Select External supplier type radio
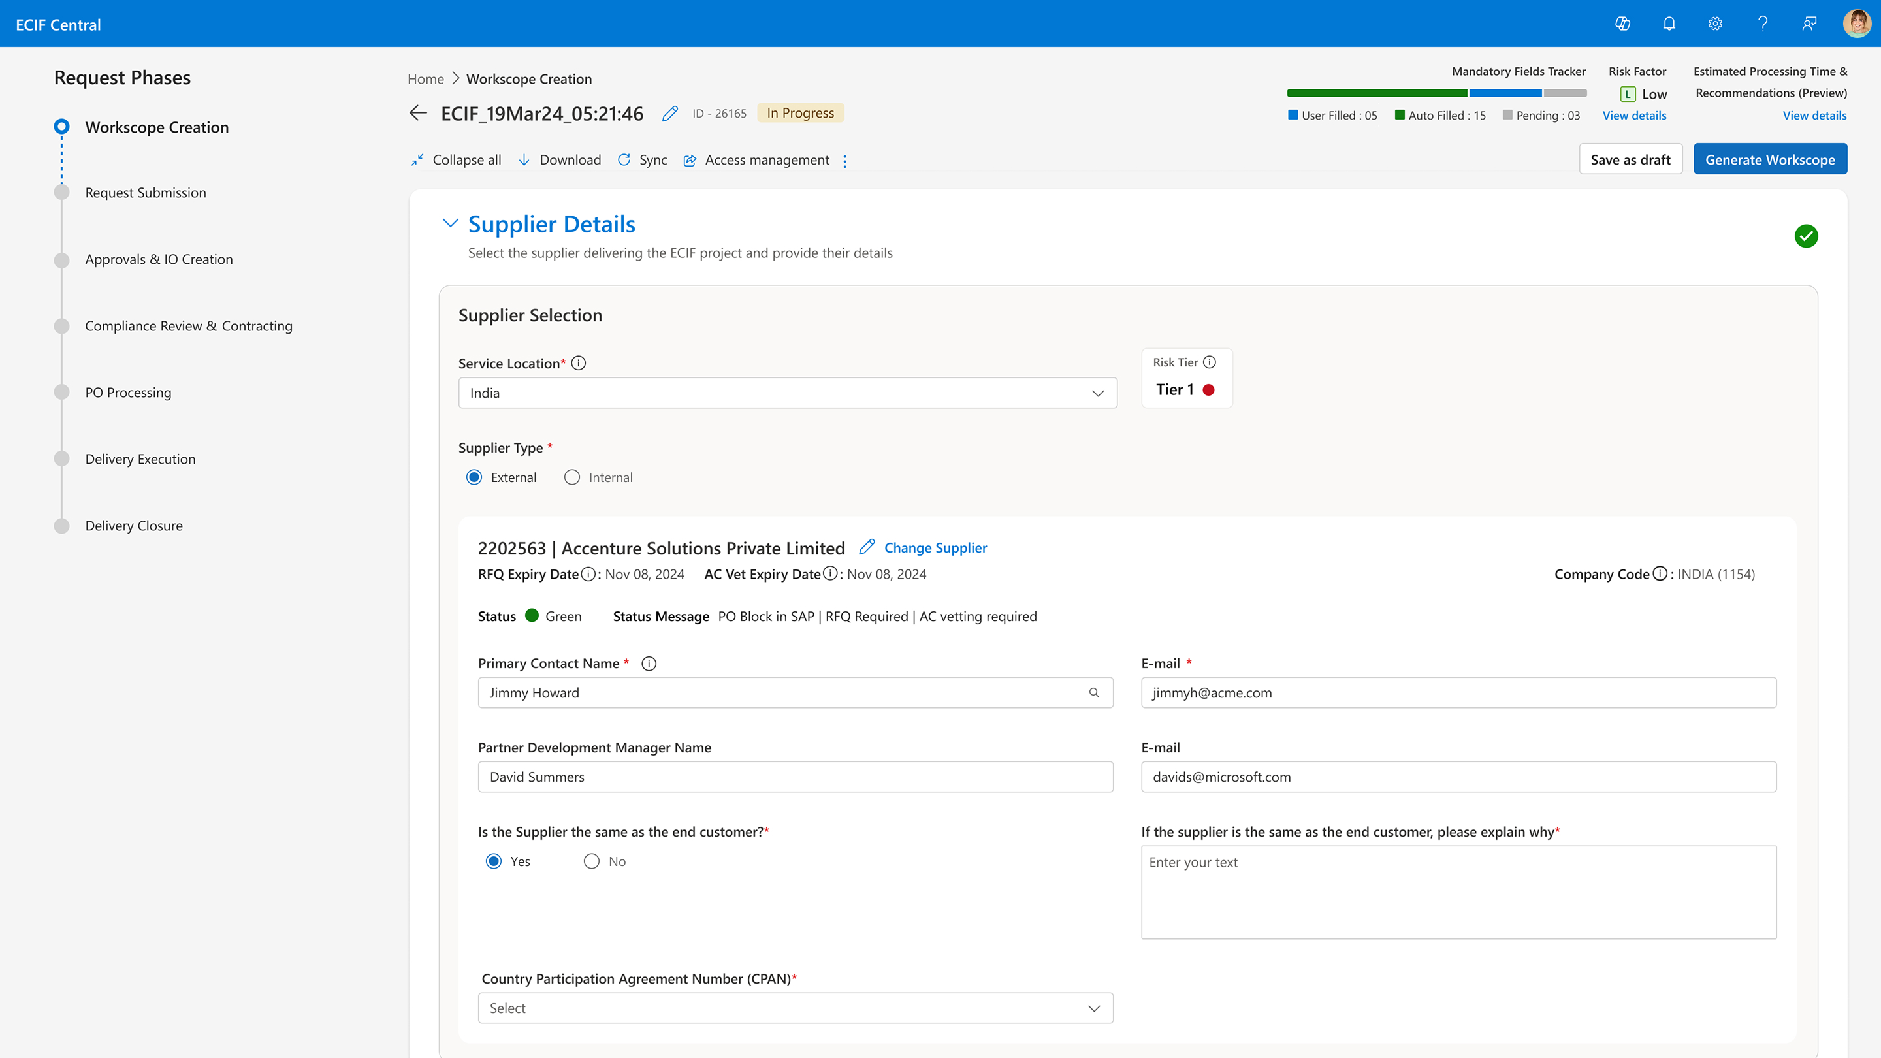Viewport: 1881px width, 1058px height. click(x=474, y=477)
